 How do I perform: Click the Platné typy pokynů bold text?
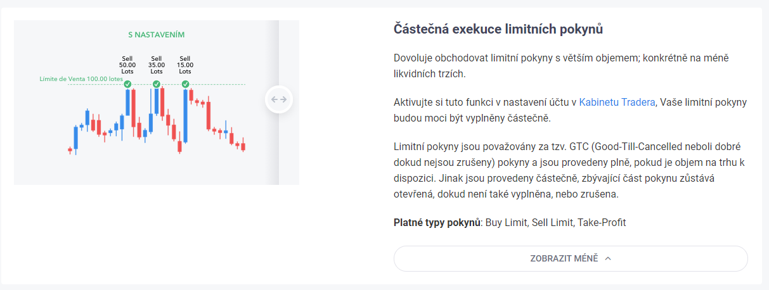[x=438, y=222]
